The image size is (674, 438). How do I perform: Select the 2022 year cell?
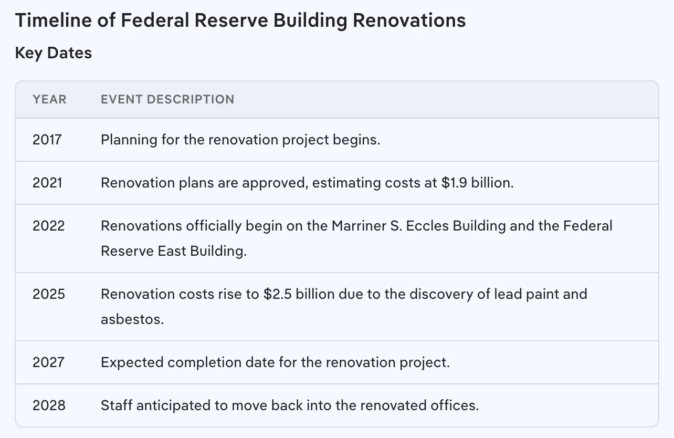[x=49, y=226]
